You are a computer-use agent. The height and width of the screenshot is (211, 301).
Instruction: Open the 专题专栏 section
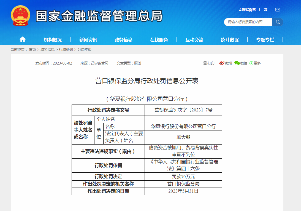pos(265,40)
